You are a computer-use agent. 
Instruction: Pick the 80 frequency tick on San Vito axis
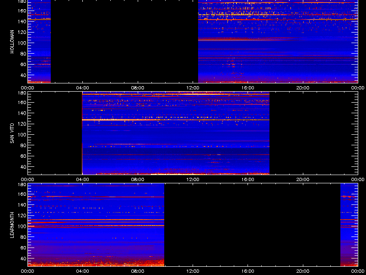(x=23, y=145)
